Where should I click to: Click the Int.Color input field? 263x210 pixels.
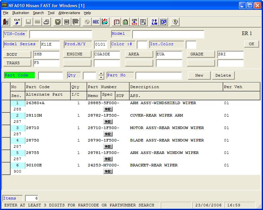click(191, 45)
